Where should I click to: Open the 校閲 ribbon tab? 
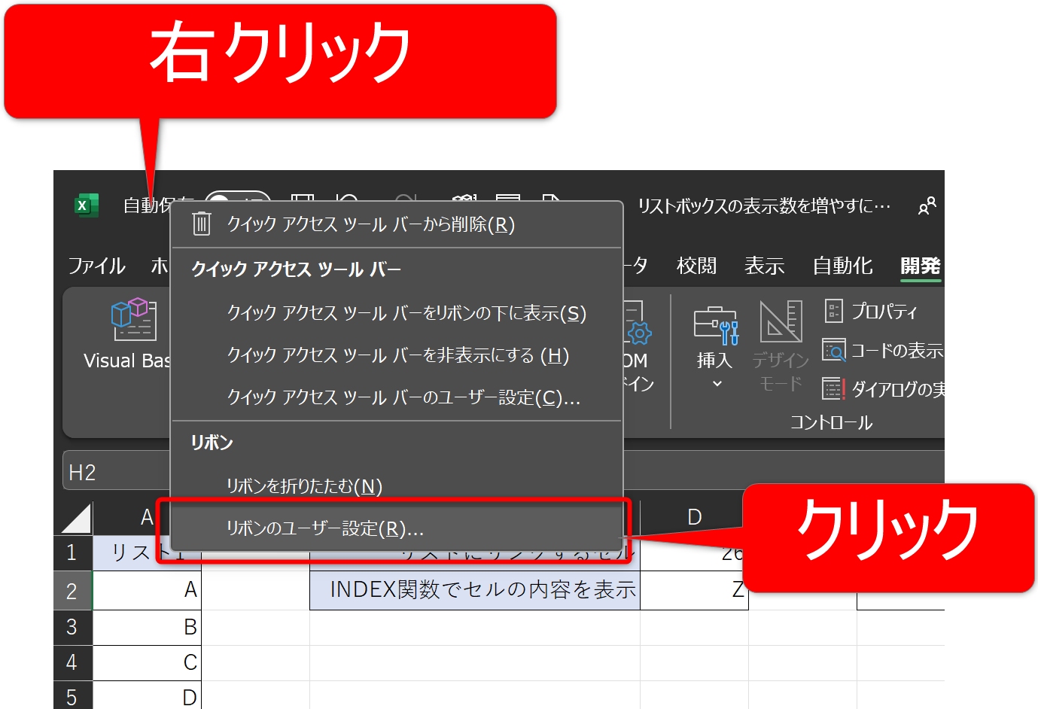point(696,266)
